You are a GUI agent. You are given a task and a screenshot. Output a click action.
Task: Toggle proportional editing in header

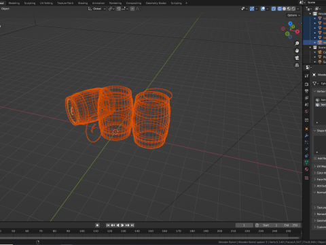(x=132, y=9)
